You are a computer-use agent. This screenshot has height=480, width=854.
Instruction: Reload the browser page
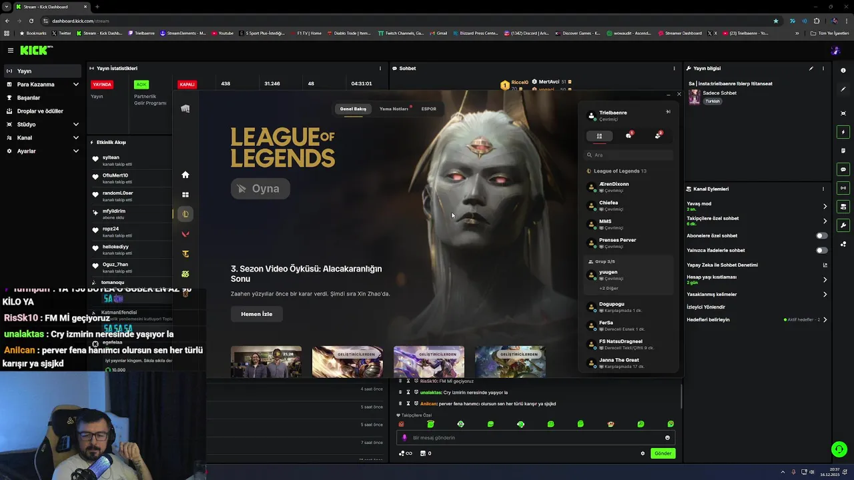coord(31,21)
